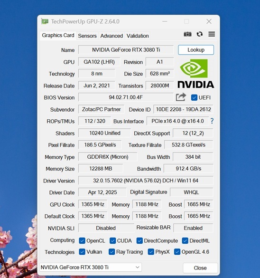
Task: Click the Device ID value 10DE 2208 - 19DA 2612
Action: coord(183,109)
